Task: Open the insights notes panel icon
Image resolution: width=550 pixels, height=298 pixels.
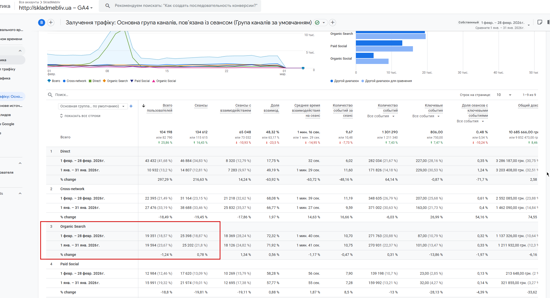Action: (540, 22)
